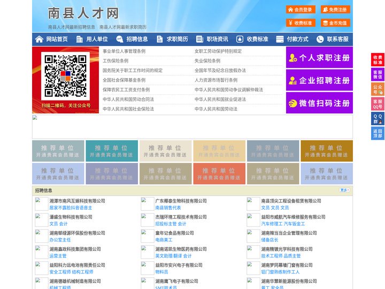Open 求职简历 in the navigation bar
Image resolution: width=385 pixels, height=289 pixels.
[177, 39]
